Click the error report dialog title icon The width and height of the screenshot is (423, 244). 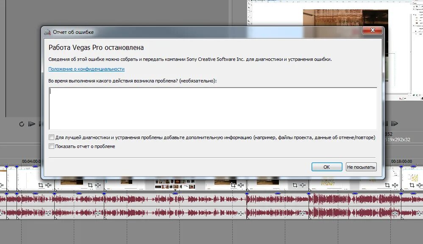pyautogui.click(x=47, y=32)
